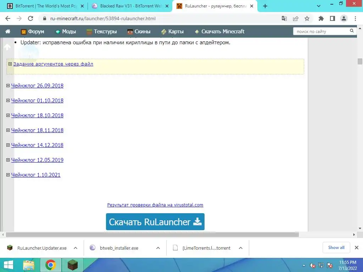363x272 pixels.
Task: Click Show all downloads
Action: [336, 248]
